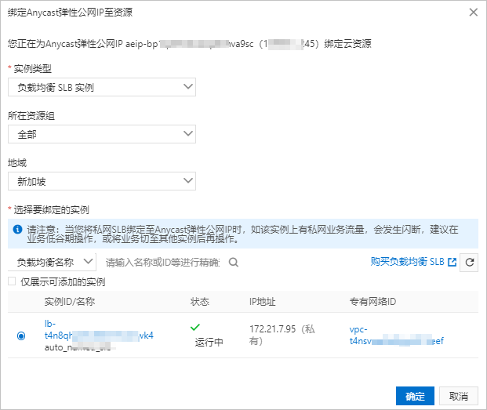Click the magnifier search icon
Viewport: 487px width, 410px height.
233,263
